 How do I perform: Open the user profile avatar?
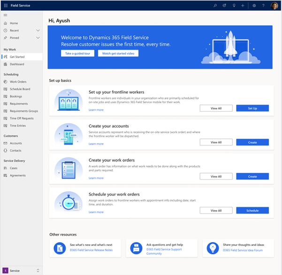click(x=274, y=6)
